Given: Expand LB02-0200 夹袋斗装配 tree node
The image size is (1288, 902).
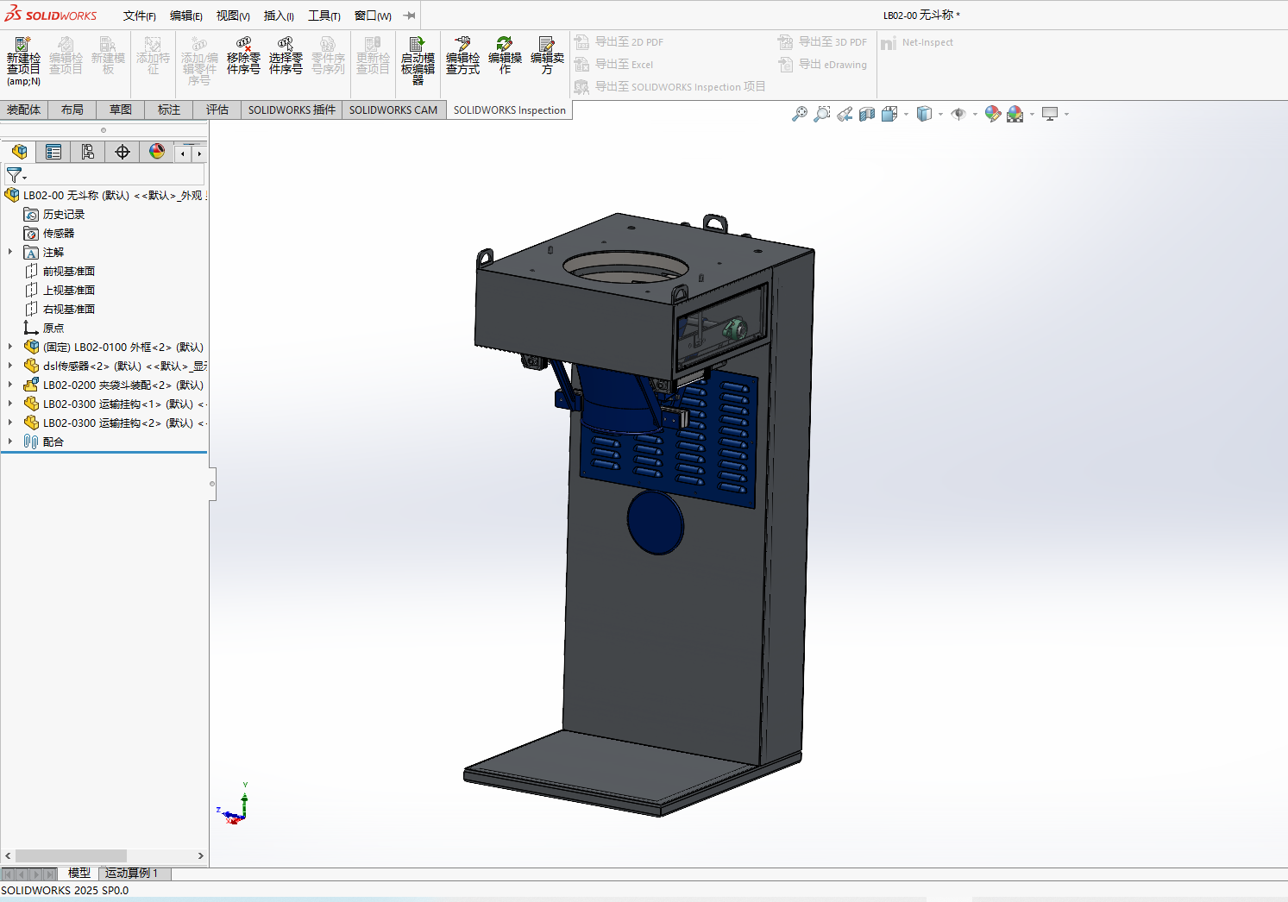Looking at the screenshot, I should click(10, 385).
